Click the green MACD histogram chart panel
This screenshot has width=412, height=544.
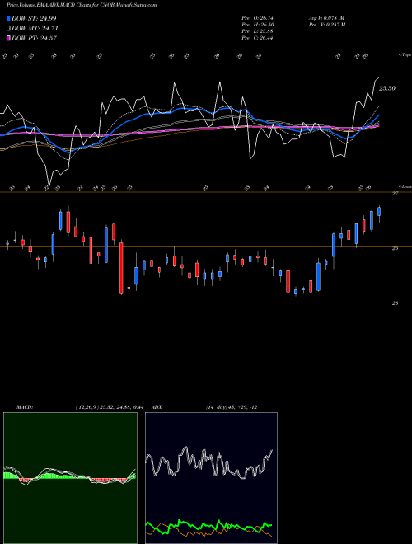pos(70,478)
